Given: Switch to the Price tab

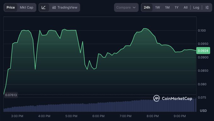Looking at the screenshot, I should 11,8.
